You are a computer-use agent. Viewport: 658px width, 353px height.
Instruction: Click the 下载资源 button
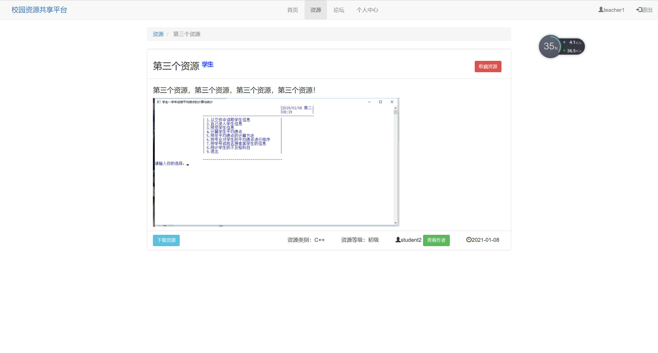(166, 240)
